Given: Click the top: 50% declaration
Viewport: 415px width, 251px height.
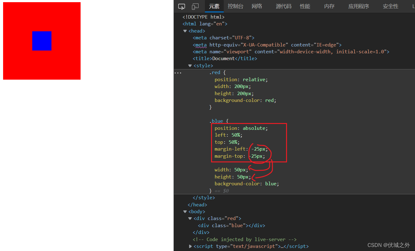Looking at the screenshot, I should pos(227,142).
